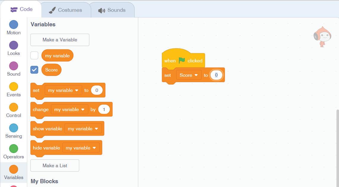Switch to the Costumes tab

[x=65, y=10]
